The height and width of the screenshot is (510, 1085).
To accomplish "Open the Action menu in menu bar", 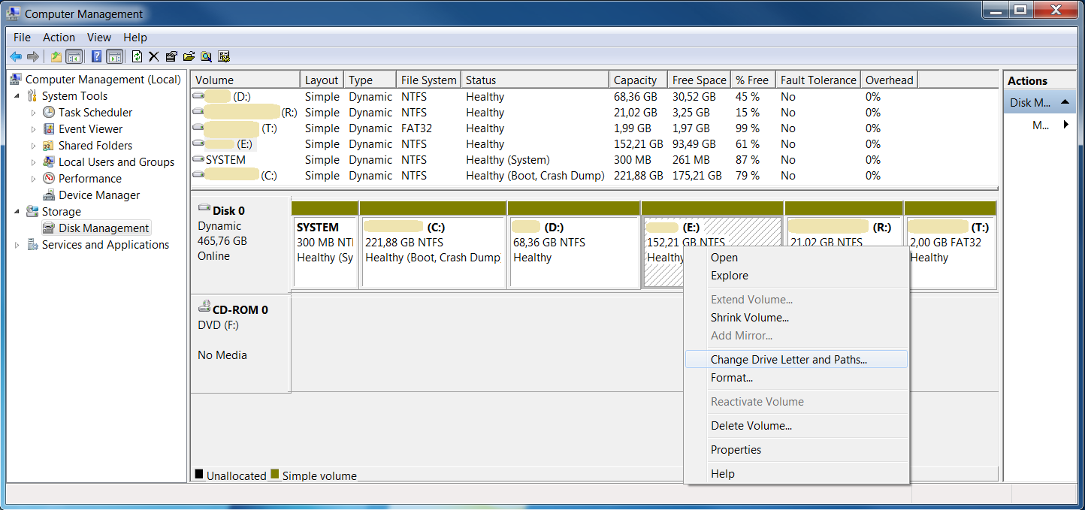I will click(x=59, y=38).
